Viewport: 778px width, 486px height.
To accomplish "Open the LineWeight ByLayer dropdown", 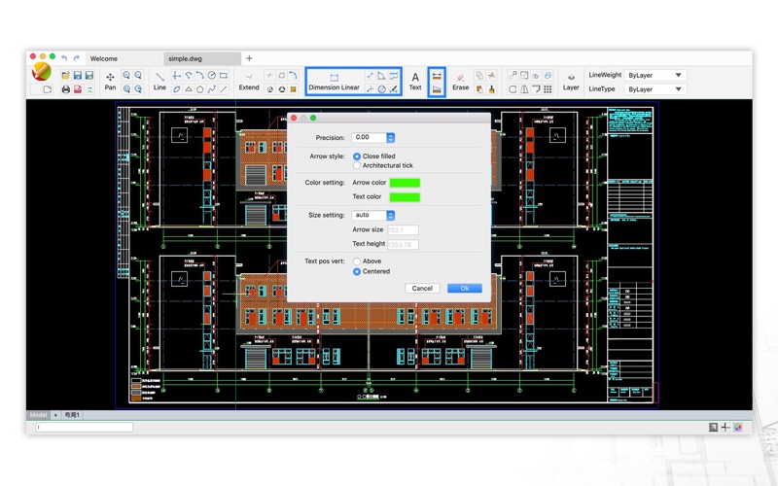I will tap(655, 75).
